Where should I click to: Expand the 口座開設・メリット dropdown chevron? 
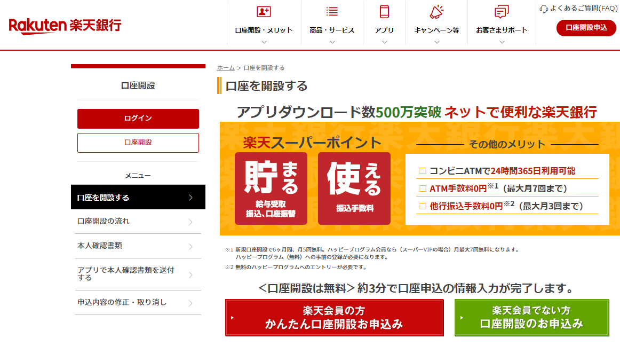tap(264, 42)
